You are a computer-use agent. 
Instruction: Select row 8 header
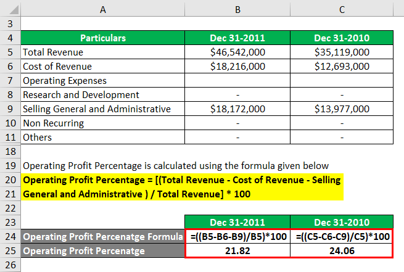10,94
